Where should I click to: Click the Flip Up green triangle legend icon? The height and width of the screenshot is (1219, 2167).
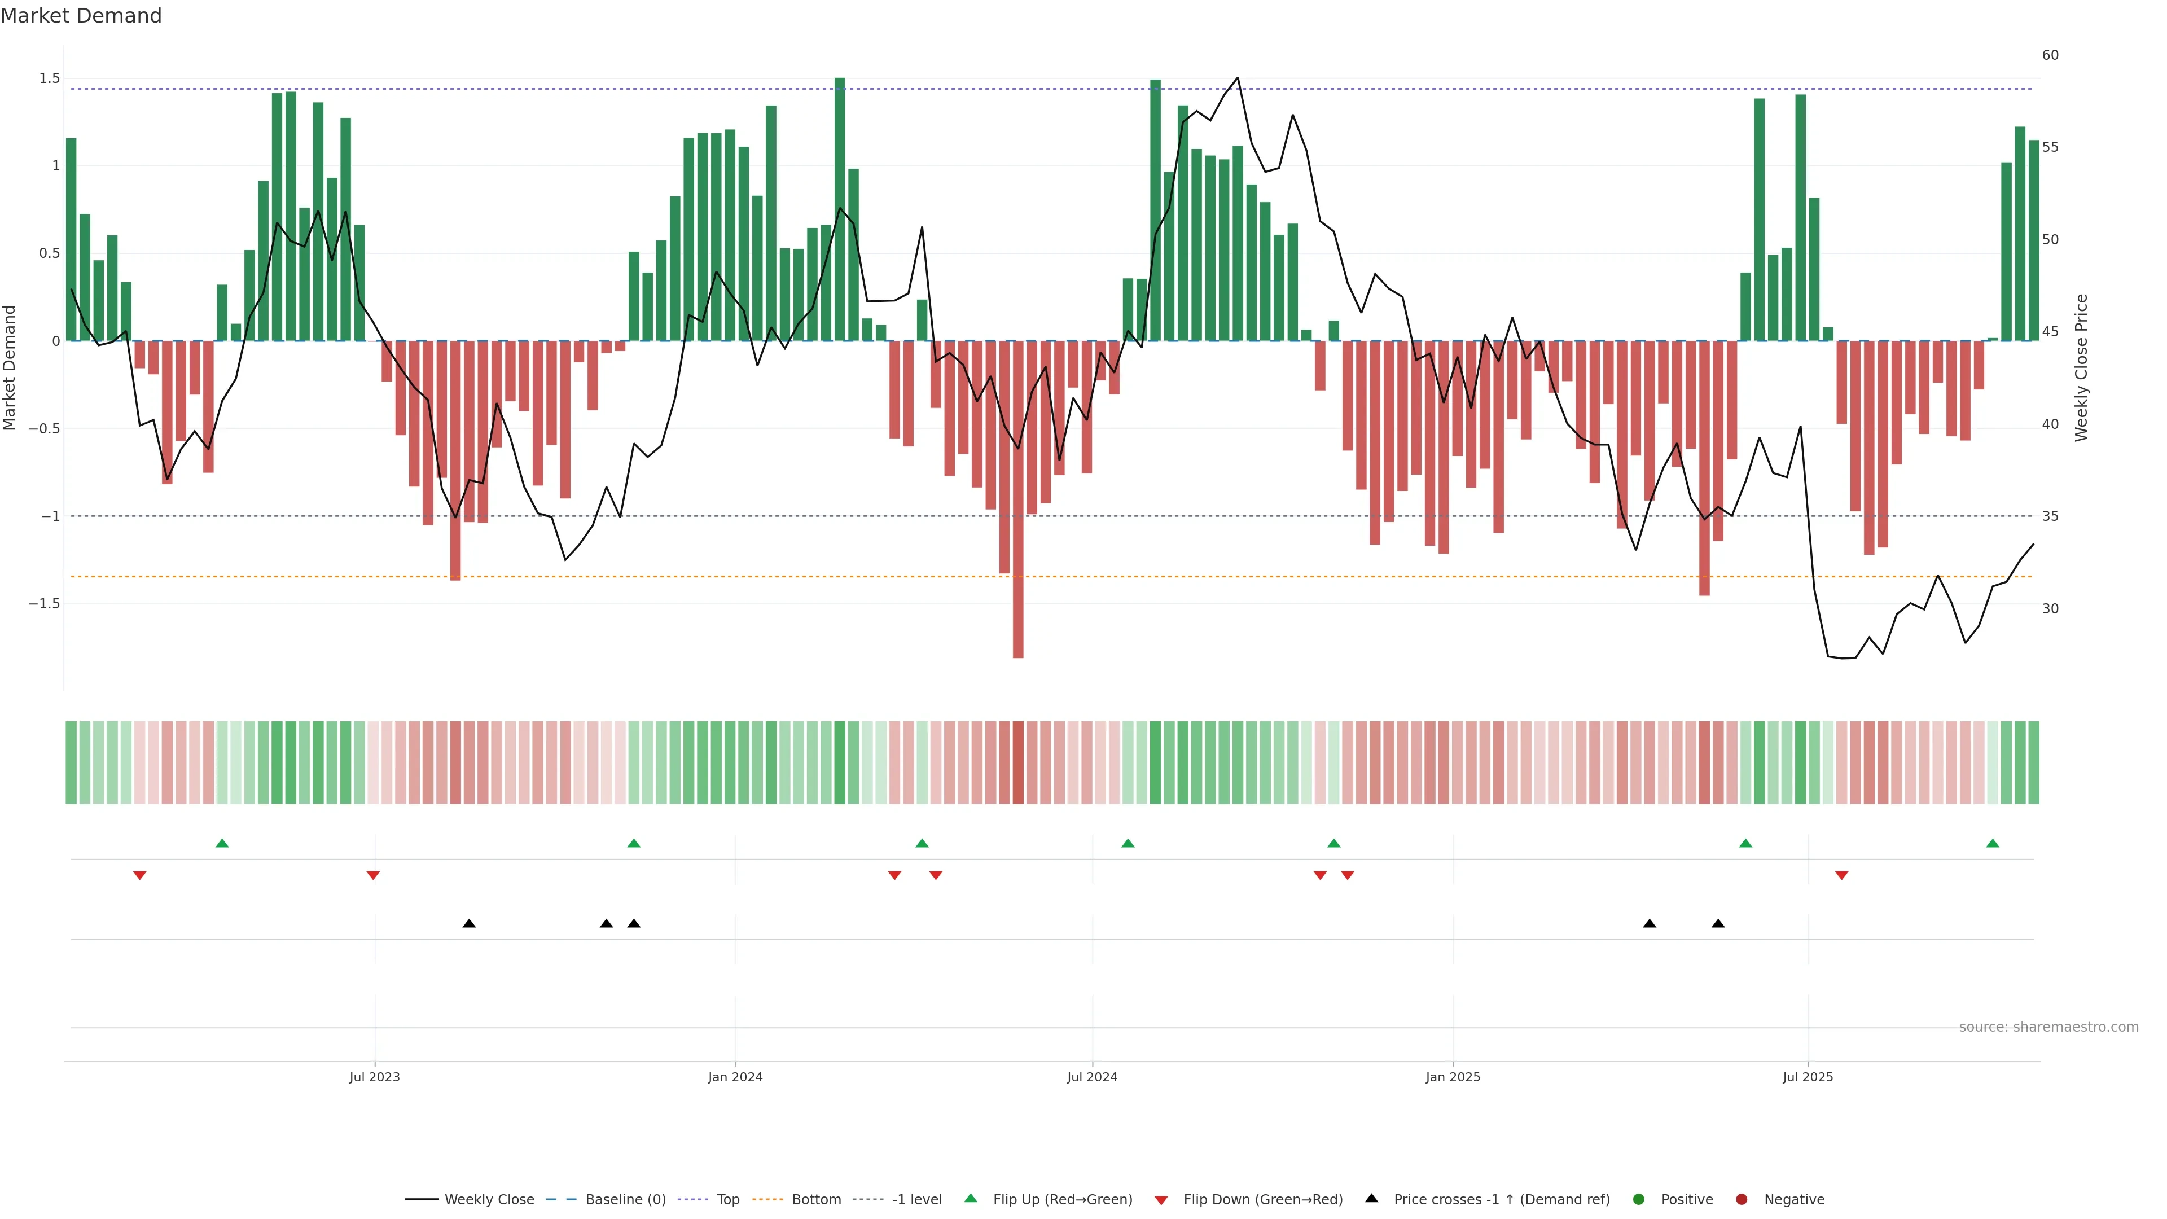point(971,1198)
